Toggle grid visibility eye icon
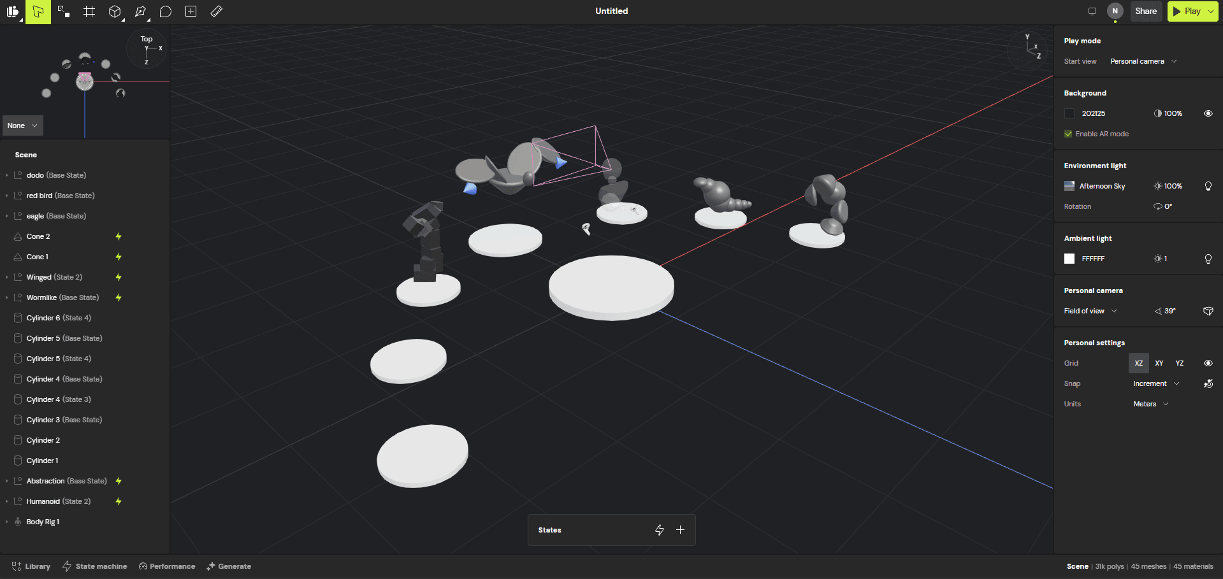The width and height of the screenshot is (1223, 579). (1208, 363)
